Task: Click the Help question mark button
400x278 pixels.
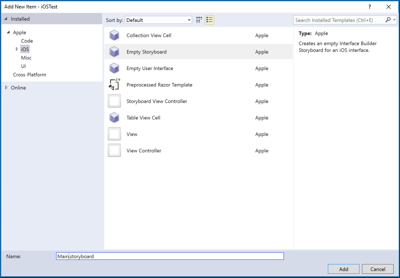Action: (x=369, y=7)
